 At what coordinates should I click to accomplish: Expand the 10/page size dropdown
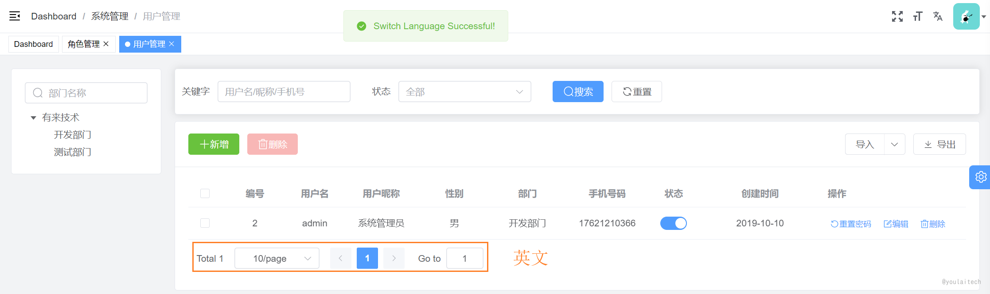click(277, 258)
